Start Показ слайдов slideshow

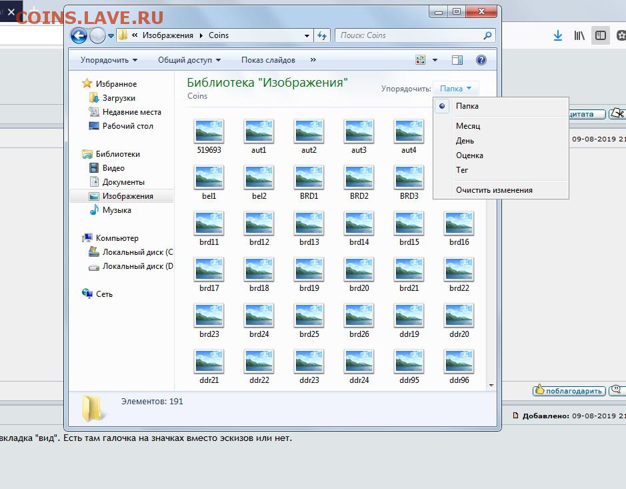click(268, 60)
